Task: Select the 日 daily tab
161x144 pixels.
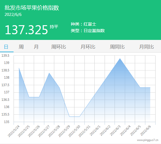Action: (6, 47)
